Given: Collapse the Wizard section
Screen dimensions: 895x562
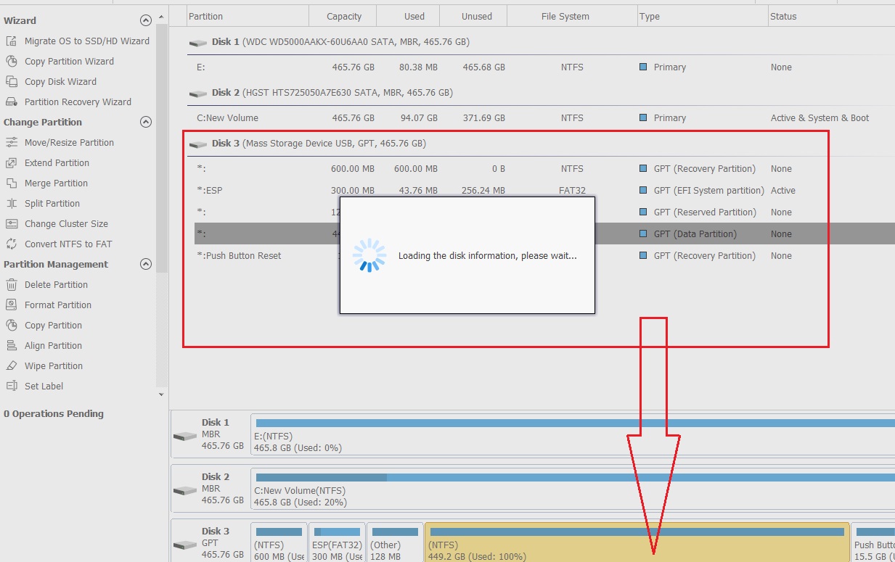Looking at the screenshot, I should tap(146, 21).
